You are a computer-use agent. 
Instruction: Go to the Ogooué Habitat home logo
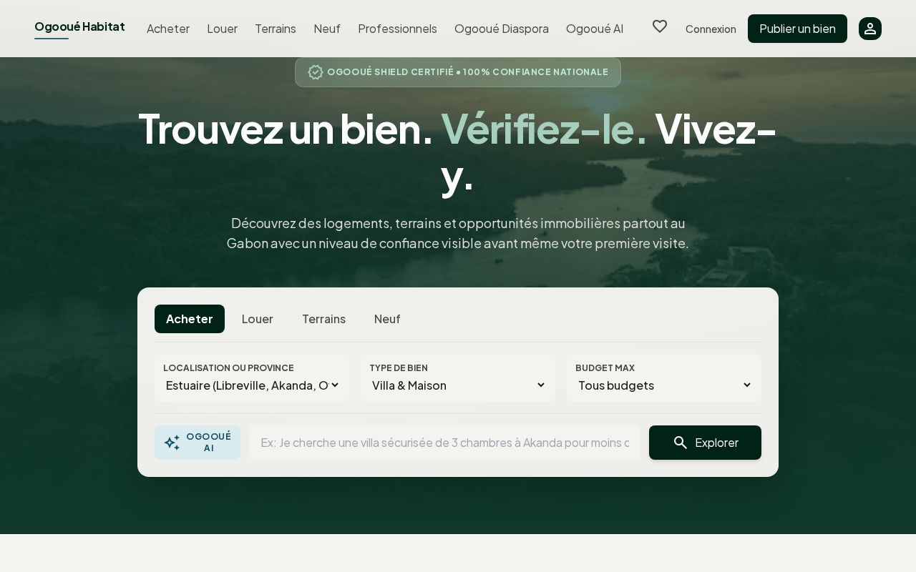coord(79,27)
